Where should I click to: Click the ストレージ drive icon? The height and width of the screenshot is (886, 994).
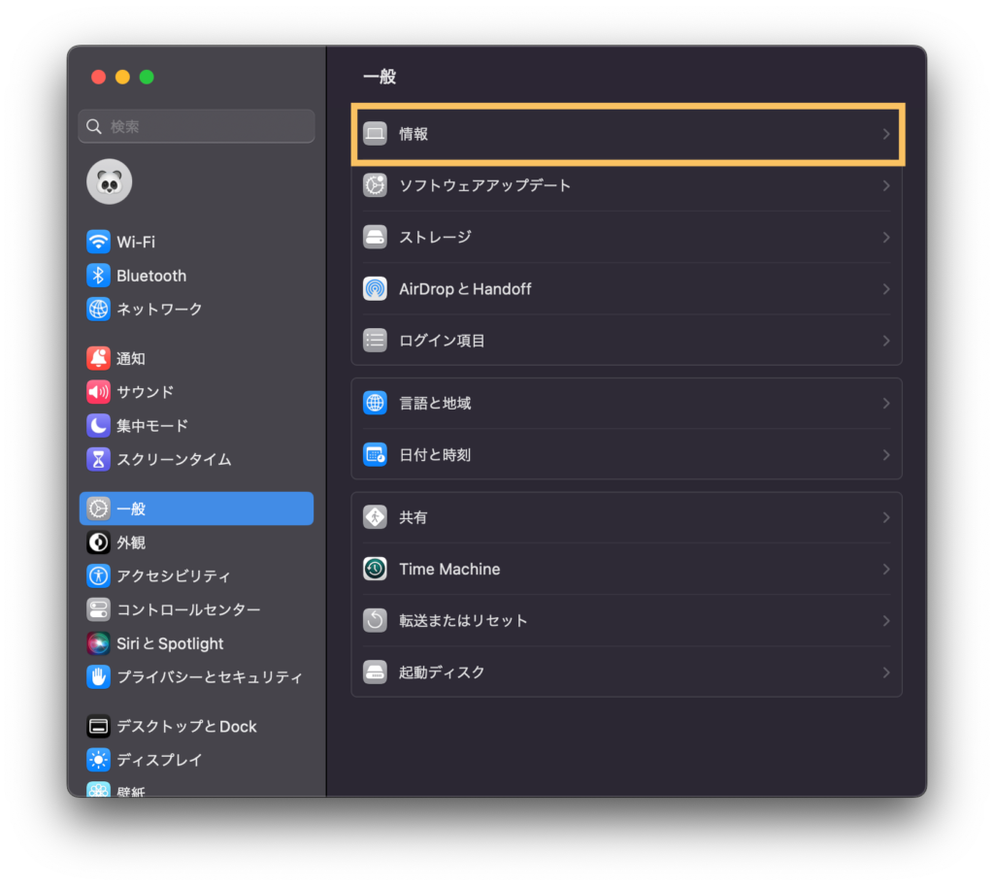tap(375, 237)
